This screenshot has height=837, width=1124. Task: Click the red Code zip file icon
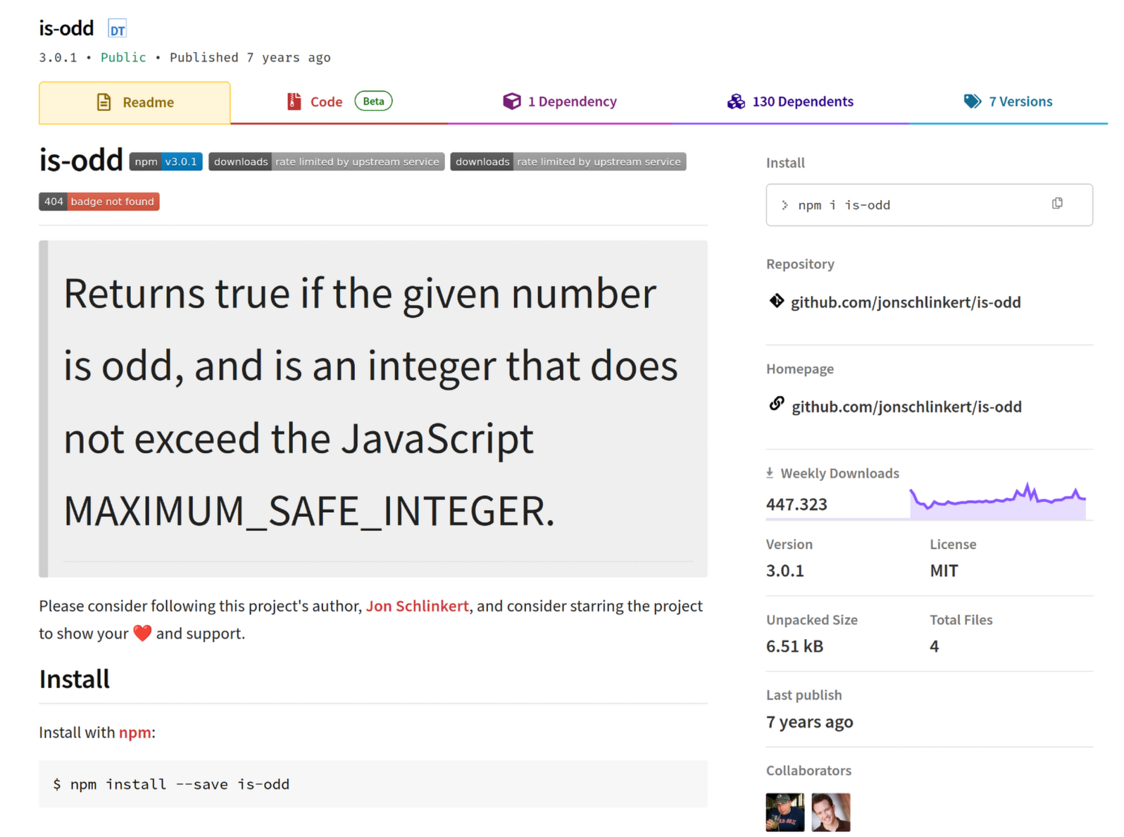[294, 101]
